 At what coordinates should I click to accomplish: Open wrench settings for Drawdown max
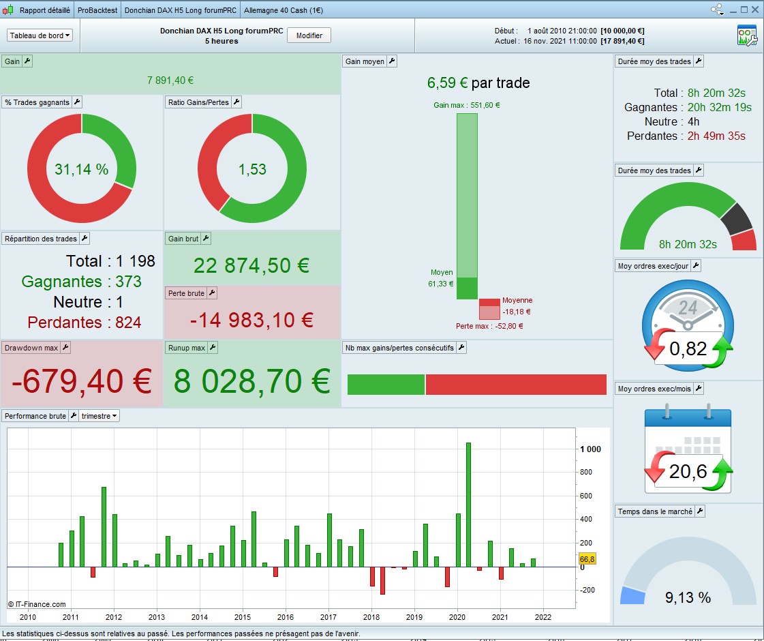(66, 348)
